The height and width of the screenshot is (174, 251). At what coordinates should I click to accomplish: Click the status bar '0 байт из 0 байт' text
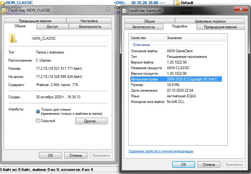(x=15, y=170)
